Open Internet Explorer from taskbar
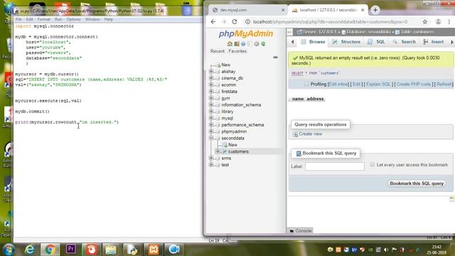Screen dimensions: 455x256 tap(30, 250)
